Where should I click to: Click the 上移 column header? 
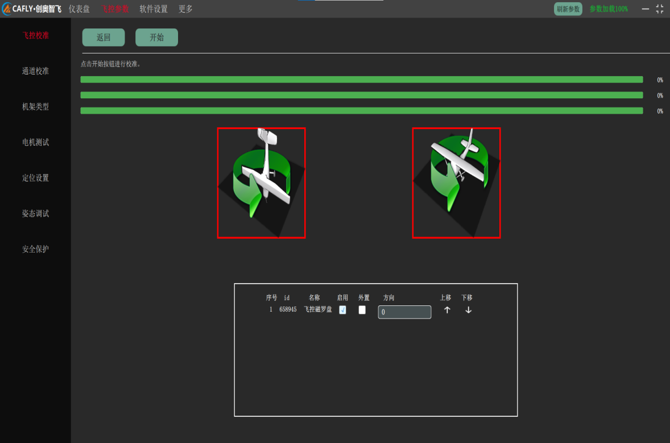coord(446,297)
